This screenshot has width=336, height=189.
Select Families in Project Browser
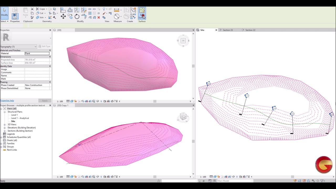pos(10,143)
